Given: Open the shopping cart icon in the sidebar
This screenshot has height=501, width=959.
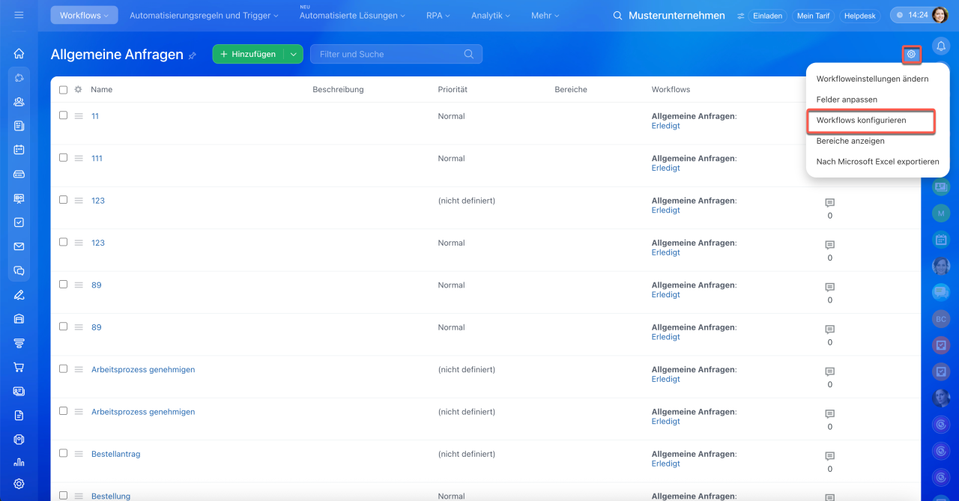Looking at the screenshot, I should 19,367.
